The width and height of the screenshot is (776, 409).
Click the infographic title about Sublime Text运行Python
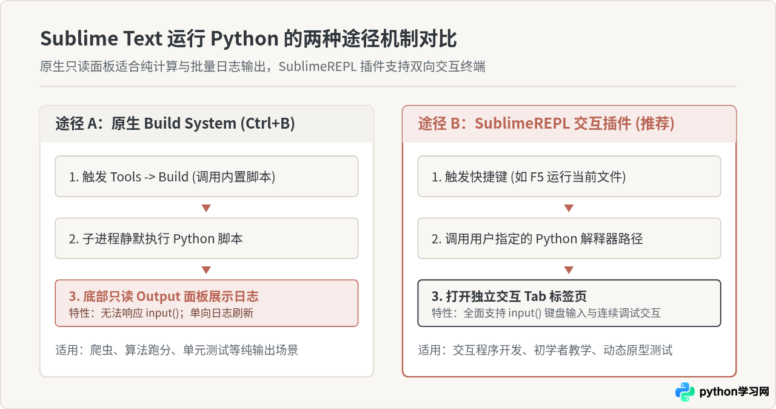pyautogui.click(x=249, y=39)
